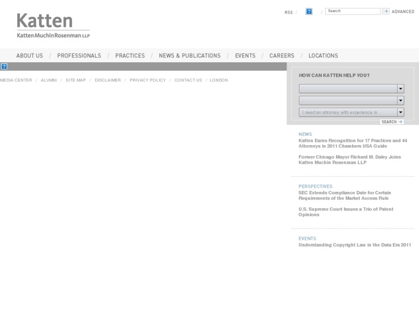Open the Practices menu
This screenshot has width=419, height=314.
[130, 55]
